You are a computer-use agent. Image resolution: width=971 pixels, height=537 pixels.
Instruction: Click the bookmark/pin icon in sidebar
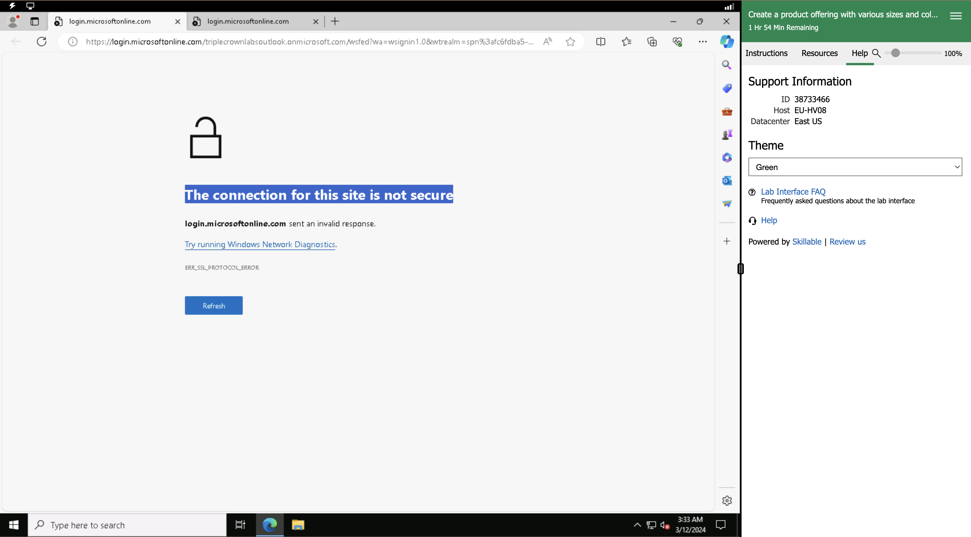tap(726, 88)
